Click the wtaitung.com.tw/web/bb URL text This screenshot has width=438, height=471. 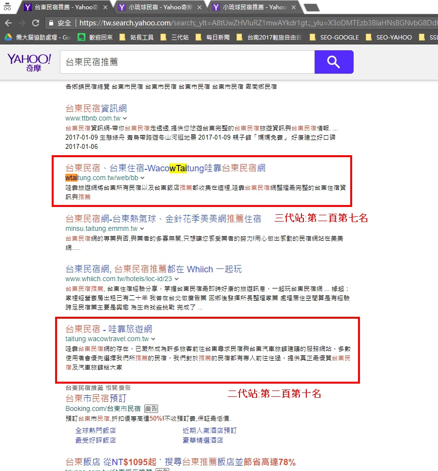[x=102, y=178]
